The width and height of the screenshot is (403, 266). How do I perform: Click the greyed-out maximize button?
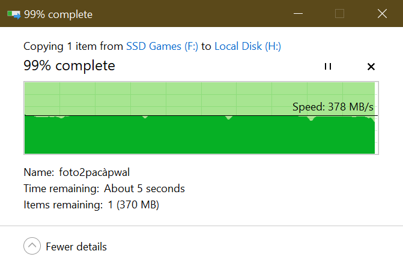click(x=340, y=14)
